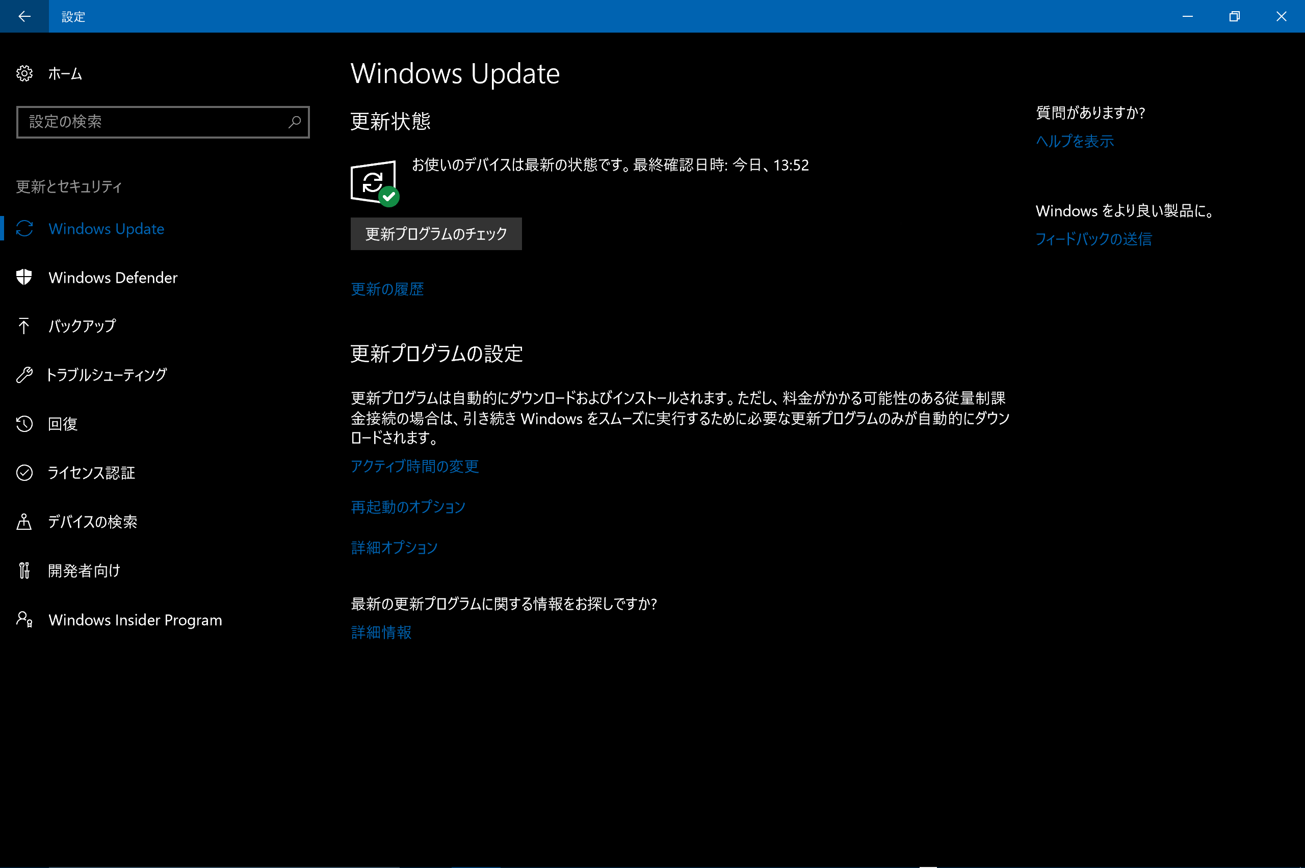Screen dimensions: 1305x868
Task: Click the developer tools icon
Action: (x=24, y=570)
